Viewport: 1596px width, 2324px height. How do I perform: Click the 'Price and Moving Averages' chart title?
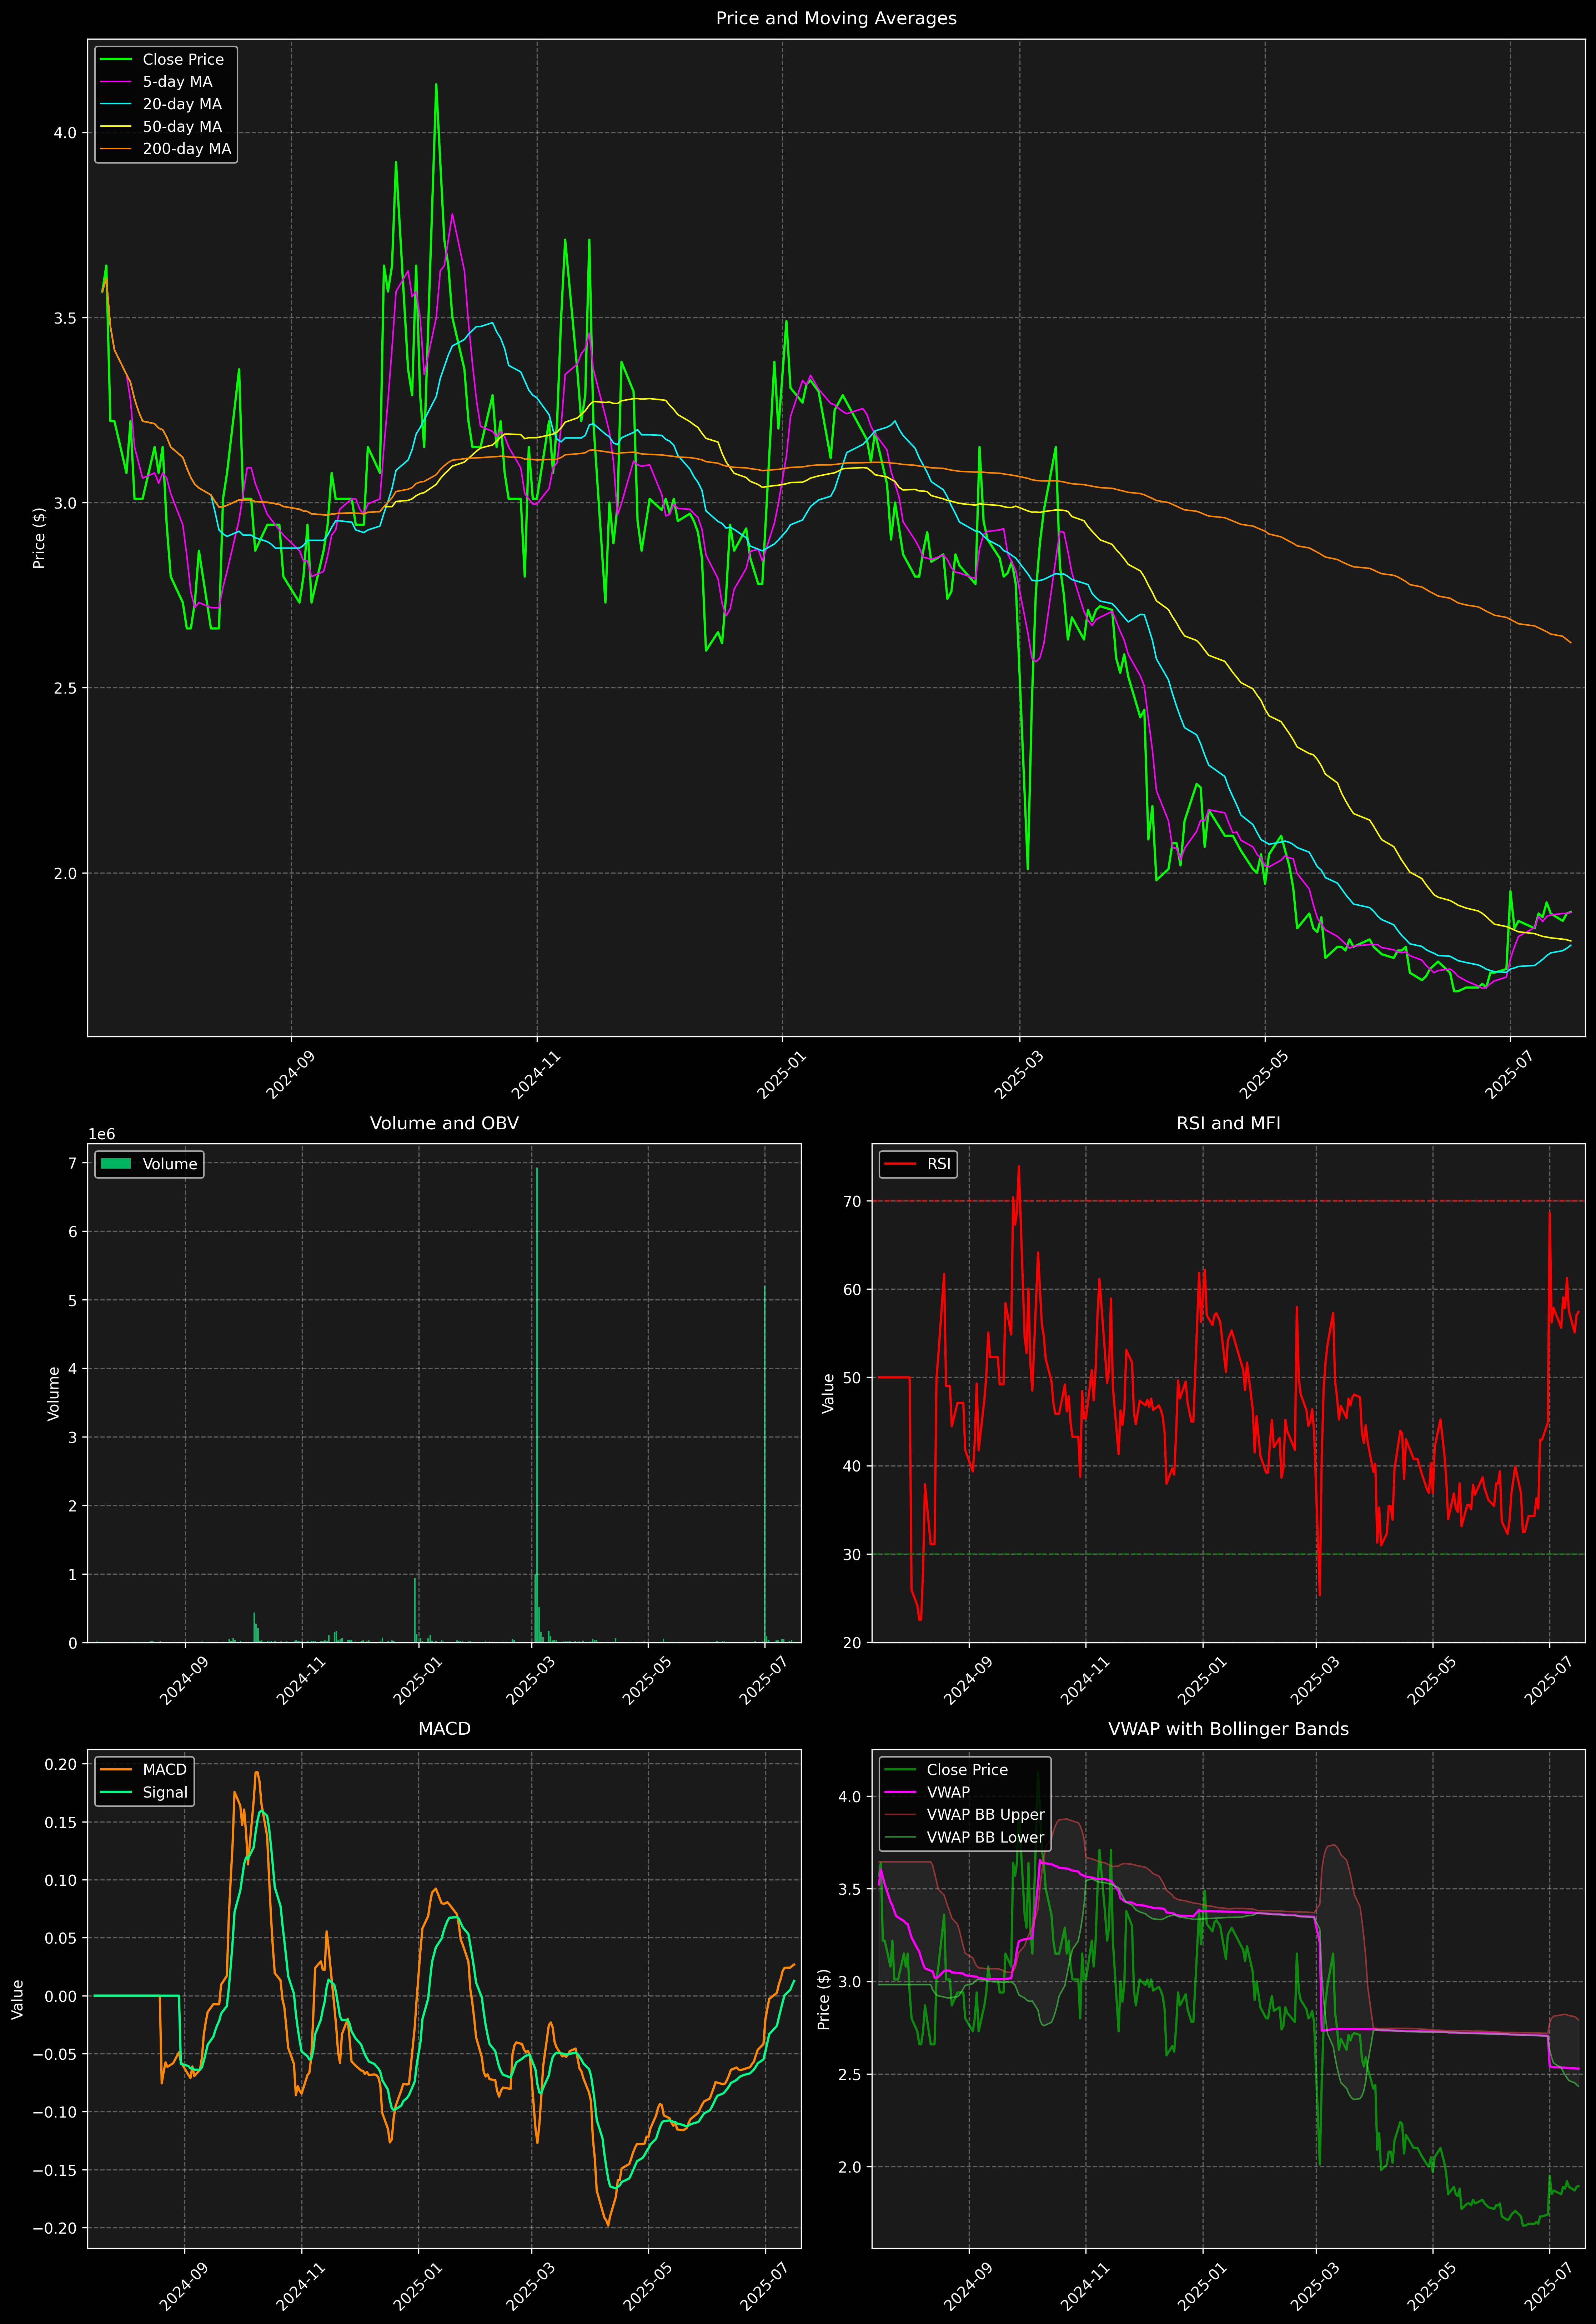click(x=836, y=18)
